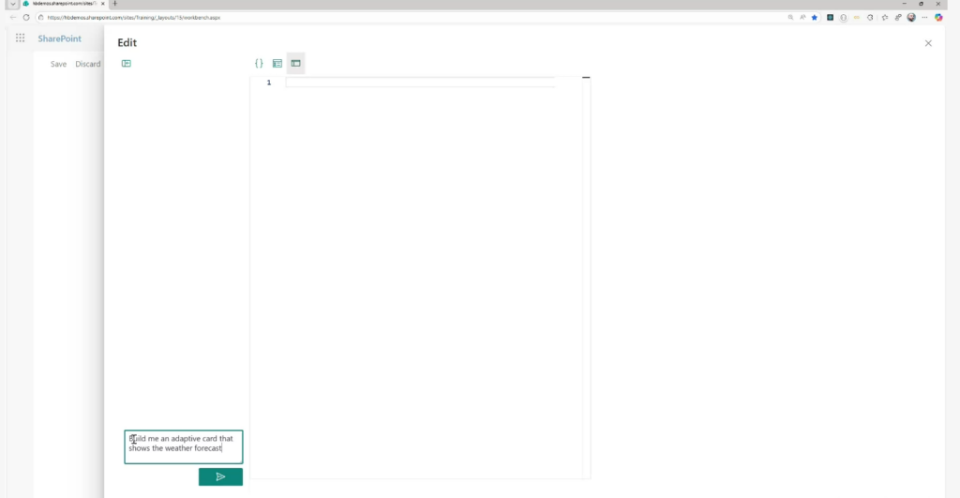Open browser Settings and more menu
Image resolution: width=960 pixels, height=498 pixels.
pyautogui.click(x=925, y=17)
